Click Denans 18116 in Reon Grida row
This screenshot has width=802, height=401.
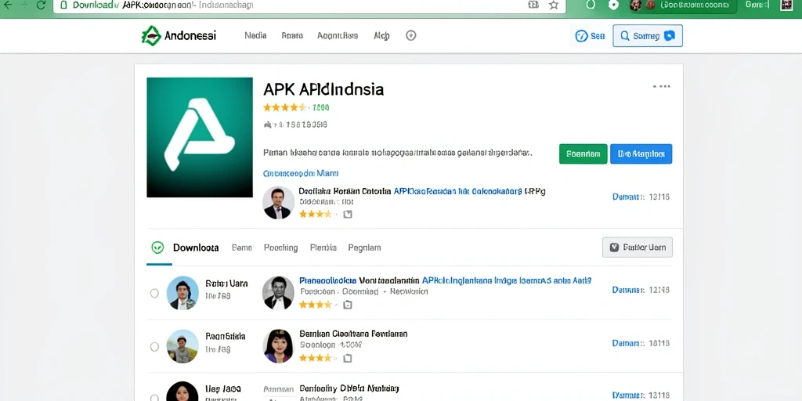641,343
